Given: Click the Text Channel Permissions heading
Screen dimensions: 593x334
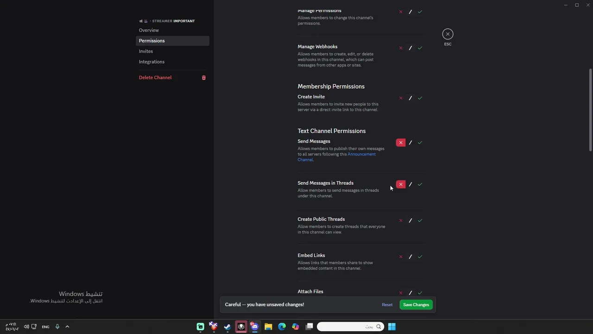Looking at the screenshot, I should point(332,131).
